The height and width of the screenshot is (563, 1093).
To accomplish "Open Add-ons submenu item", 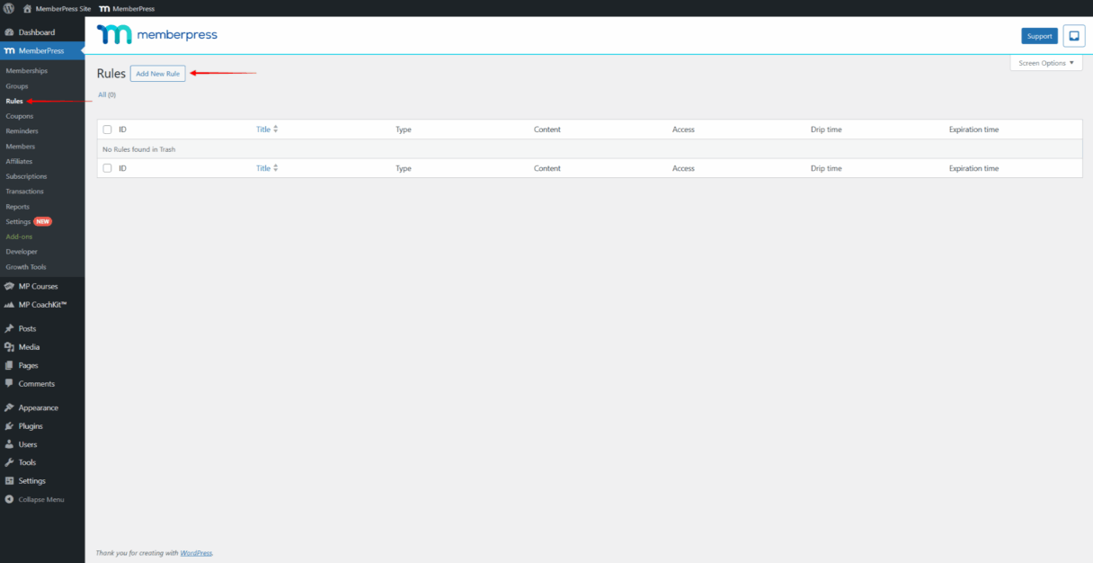I will pos(19,237).
